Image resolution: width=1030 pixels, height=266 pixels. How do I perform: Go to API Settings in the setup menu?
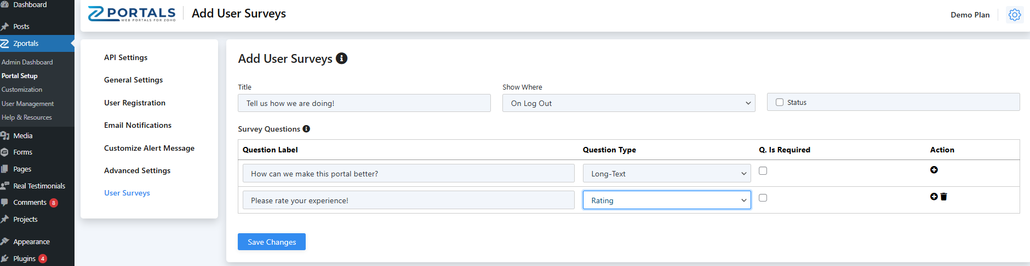click(126, 57)
